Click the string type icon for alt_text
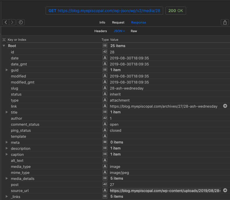Image resolution: width=230 pixels, height=200 pixels. coord(105,160)
